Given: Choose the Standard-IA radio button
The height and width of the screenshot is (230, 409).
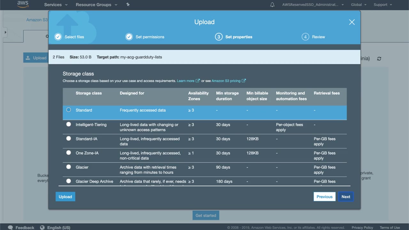Looking at the screenshot, I should (x=68, y=138).
